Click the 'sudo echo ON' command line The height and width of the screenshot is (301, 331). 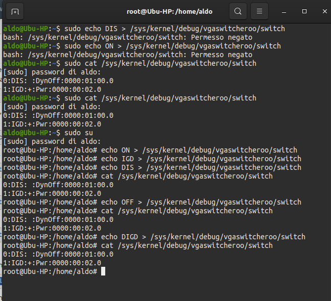pos(142,46)
